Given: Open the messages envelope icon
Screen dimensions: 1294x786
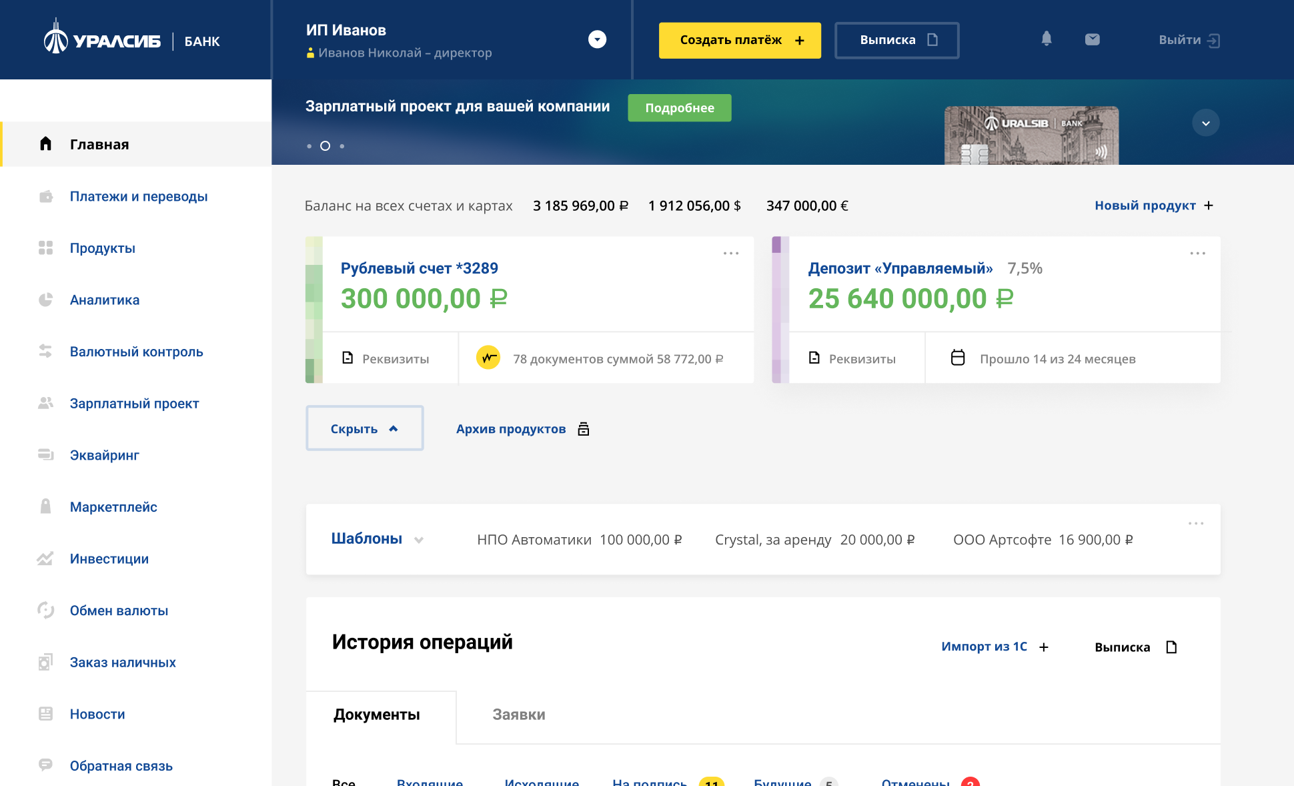Looking at the screenshot, I should tap(1092, 39).
